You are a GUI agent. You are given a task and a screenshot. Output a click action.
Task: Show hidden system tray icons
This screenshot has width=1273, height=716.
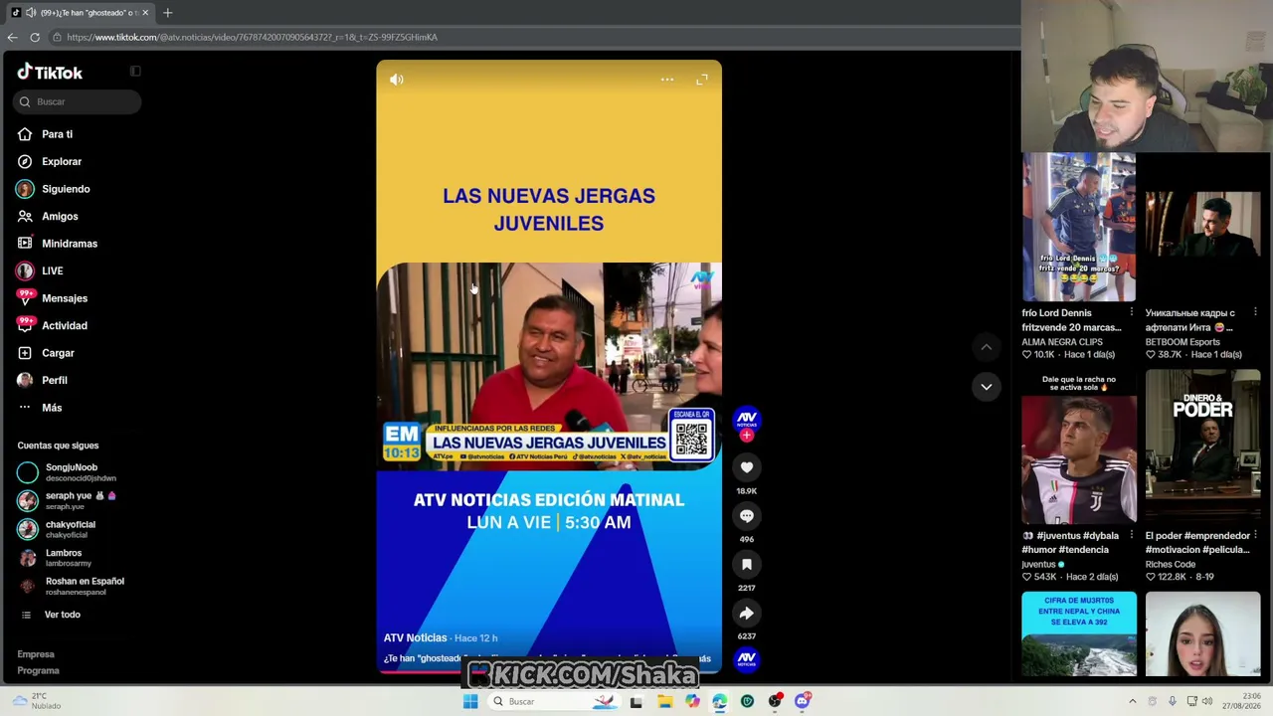tap(1132, 701)
